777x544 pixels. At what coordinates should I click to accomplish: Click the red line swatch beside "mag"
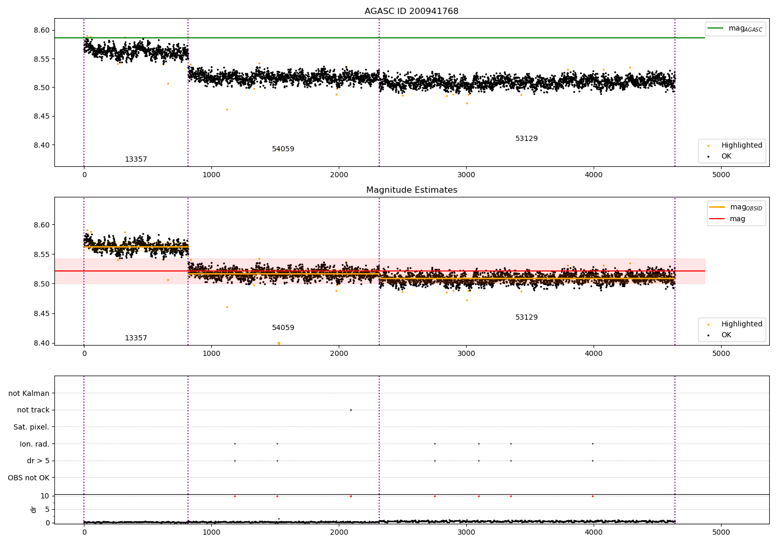(x=717, y=219)
